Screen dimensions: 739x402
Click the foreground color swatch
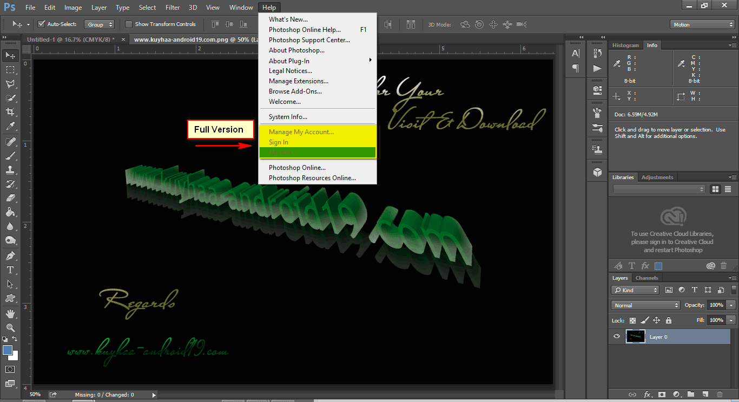click(x=8, y=351)
